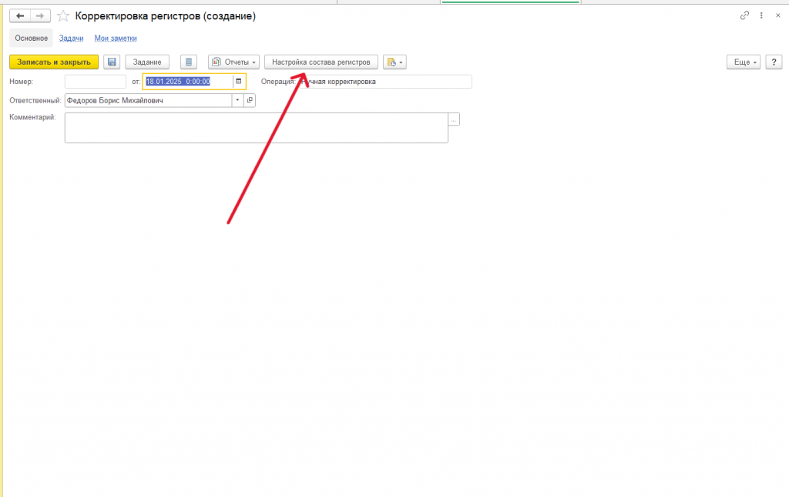Focus the Номер input field
This screenshot has height=497, width=789.
(x=95, y=81)
